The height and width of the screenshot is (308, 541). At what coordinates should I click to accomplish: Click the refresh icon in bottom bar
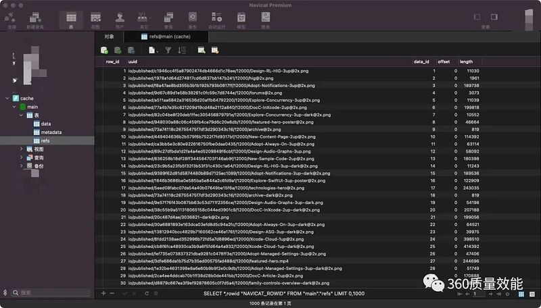pyautogui.click(x=147, y=294)
